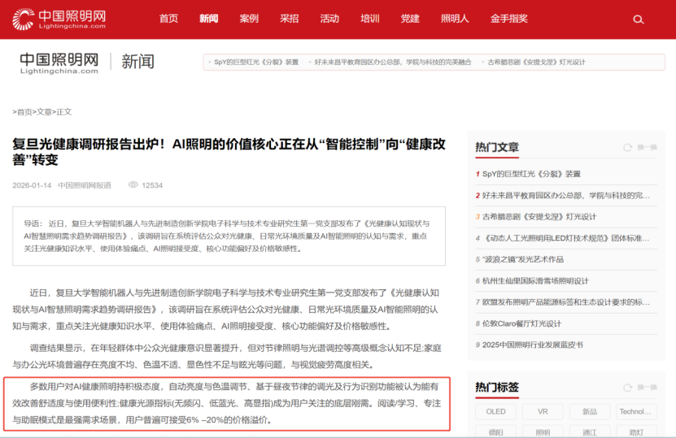This screenshot has height=438, width=676.
Task: Open hot article 6 杭州生仙里国际滑雪场照明设计
Action: pos(535,281)
